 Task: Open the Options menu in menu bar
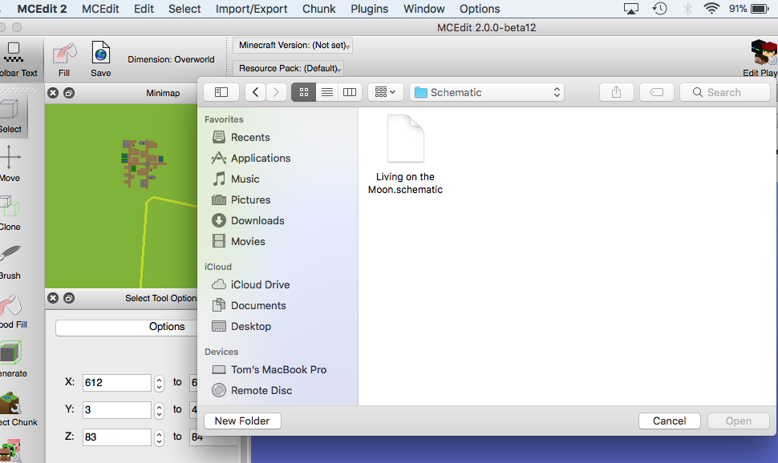coord(480,9)
